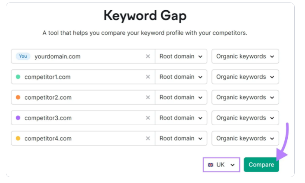305x183 pixels.
Task: Clear competitor1.com using the X icon
Action: pos(148,77)
